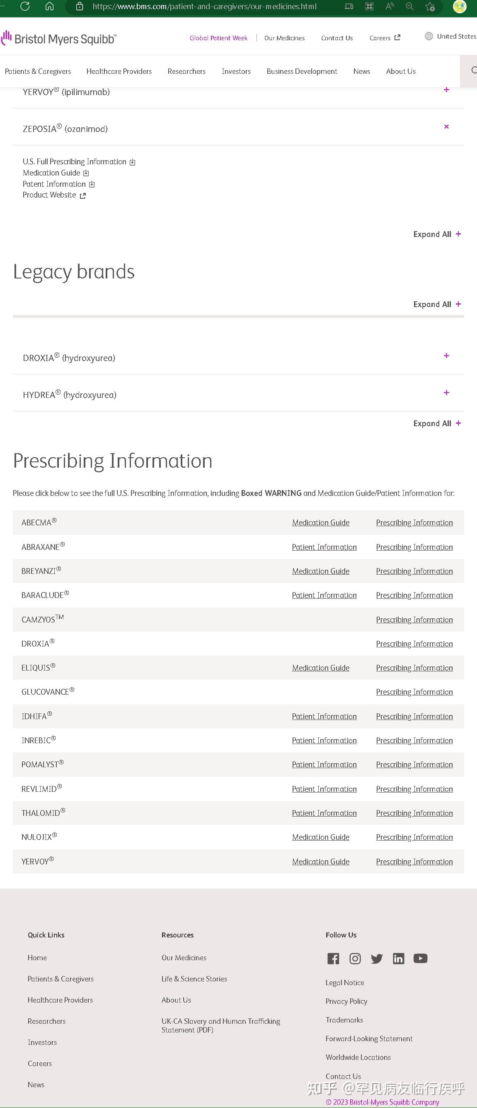Screen dimensions: 477x1108
Task: Expand the HYDREA (hydroxyurea) row
Action: [446, 393]
